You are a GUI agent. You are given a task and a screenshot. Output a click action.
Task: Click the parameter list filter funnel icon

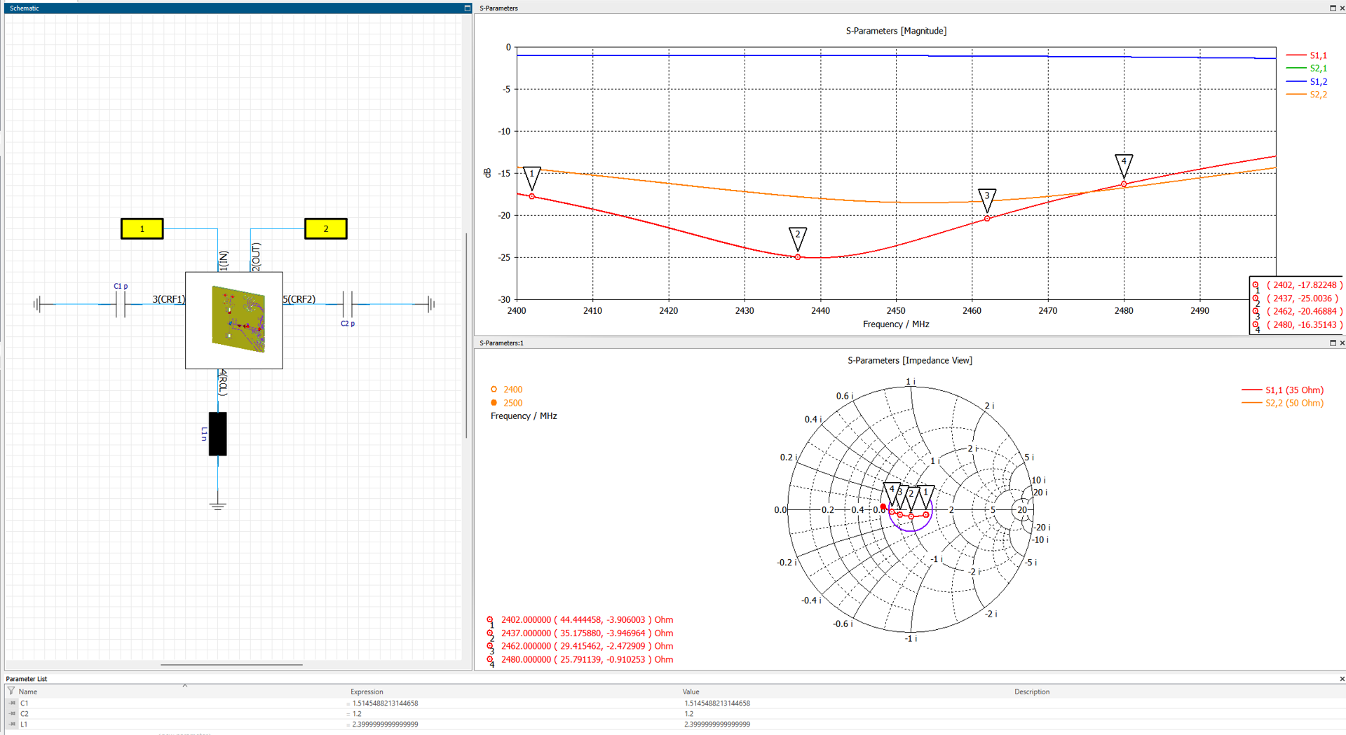[x=11, y=691]
